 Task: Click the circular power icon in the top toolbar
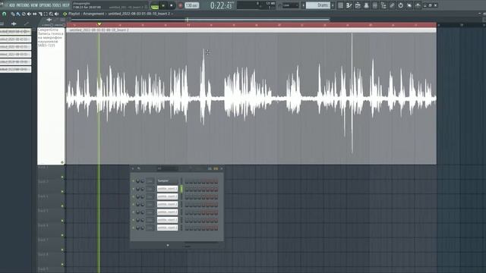click(400, 5)
